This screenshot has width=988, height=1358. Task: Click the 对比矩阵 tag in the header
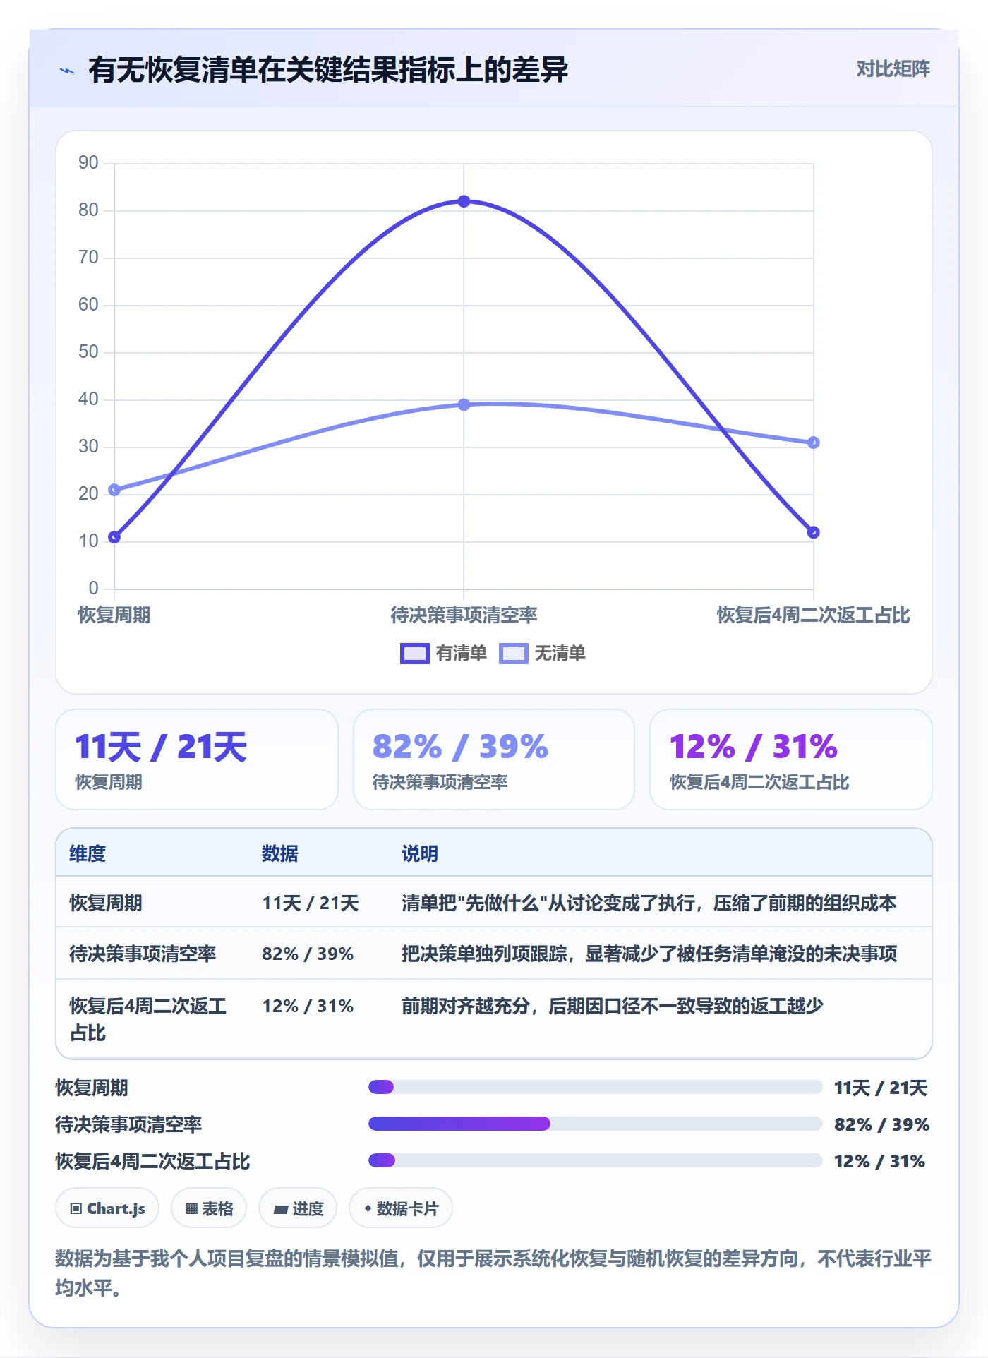893,69
